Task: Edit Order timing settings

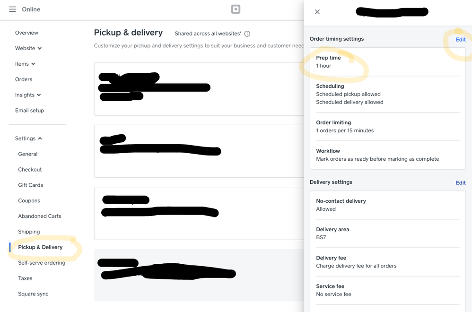Action: tap(461, 40)
